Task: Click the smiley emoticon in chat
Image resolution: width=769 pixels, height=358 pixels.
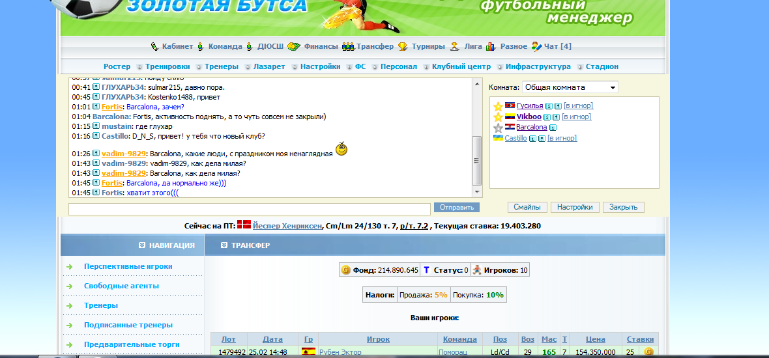Action: [341, 149]
